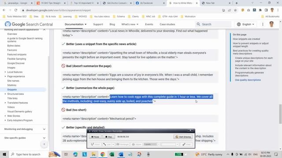The width and height of the screenshot is (282, 158).
Task: Expand the Web Stories tree item
Action: point(5,116)
